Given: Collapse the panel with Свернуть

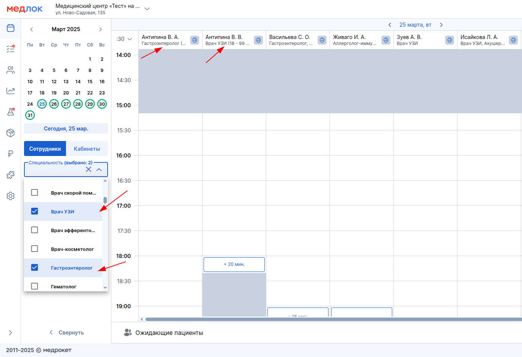Looking at the screenshot, I should click(66, 333).
